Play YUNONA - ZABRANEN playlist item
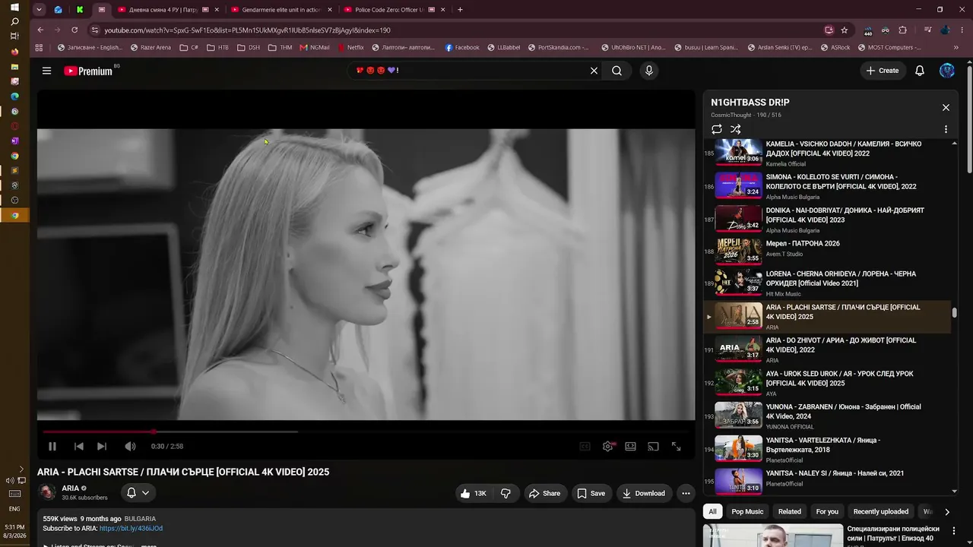This screenshot has height=547, width=973. point(828,416)
